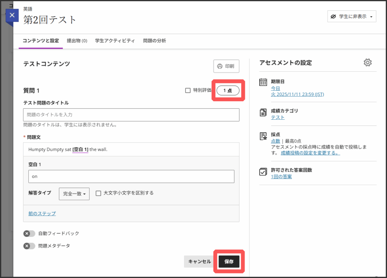Edit the 1 点 points pill
The image size is (387, 278).
click(228, 91)
